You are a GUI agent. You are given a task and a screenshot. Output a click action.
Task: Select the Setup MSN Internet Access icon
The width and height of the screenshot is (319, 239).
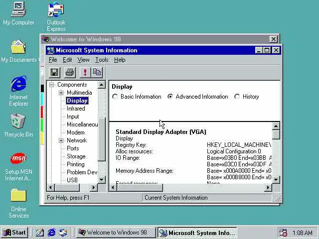(x=18, y=167)
